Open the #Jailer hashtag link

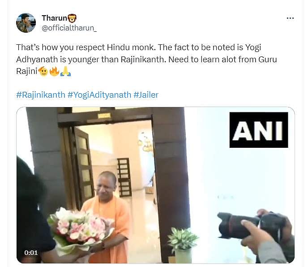[146, 95]
